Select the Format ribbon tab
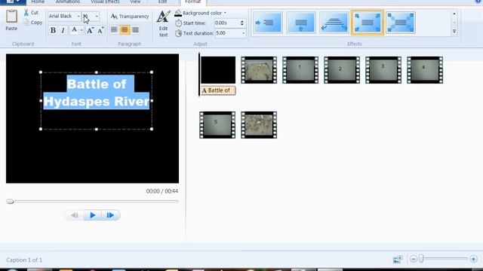The width and height of the screenshot is (483, 271). pos(193,2)
